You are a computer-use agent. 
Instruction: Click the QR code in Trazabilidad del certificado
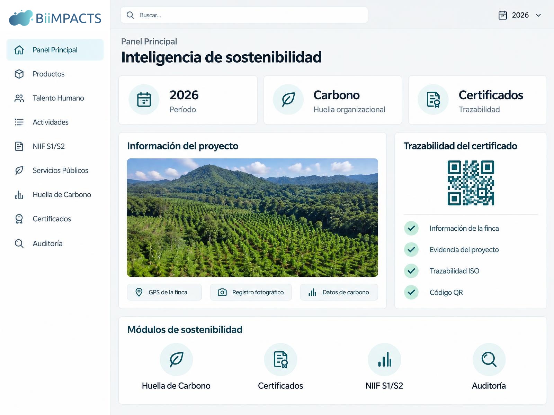tap(471, 183)
